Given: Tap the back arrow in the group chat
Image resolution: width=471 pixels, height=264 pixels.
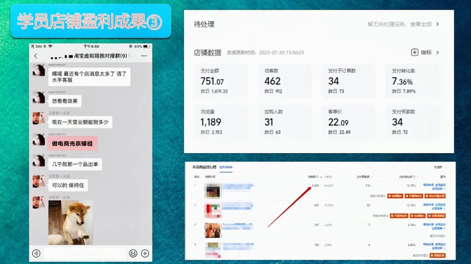Looking at the screenshot, I should pos(36,55).
